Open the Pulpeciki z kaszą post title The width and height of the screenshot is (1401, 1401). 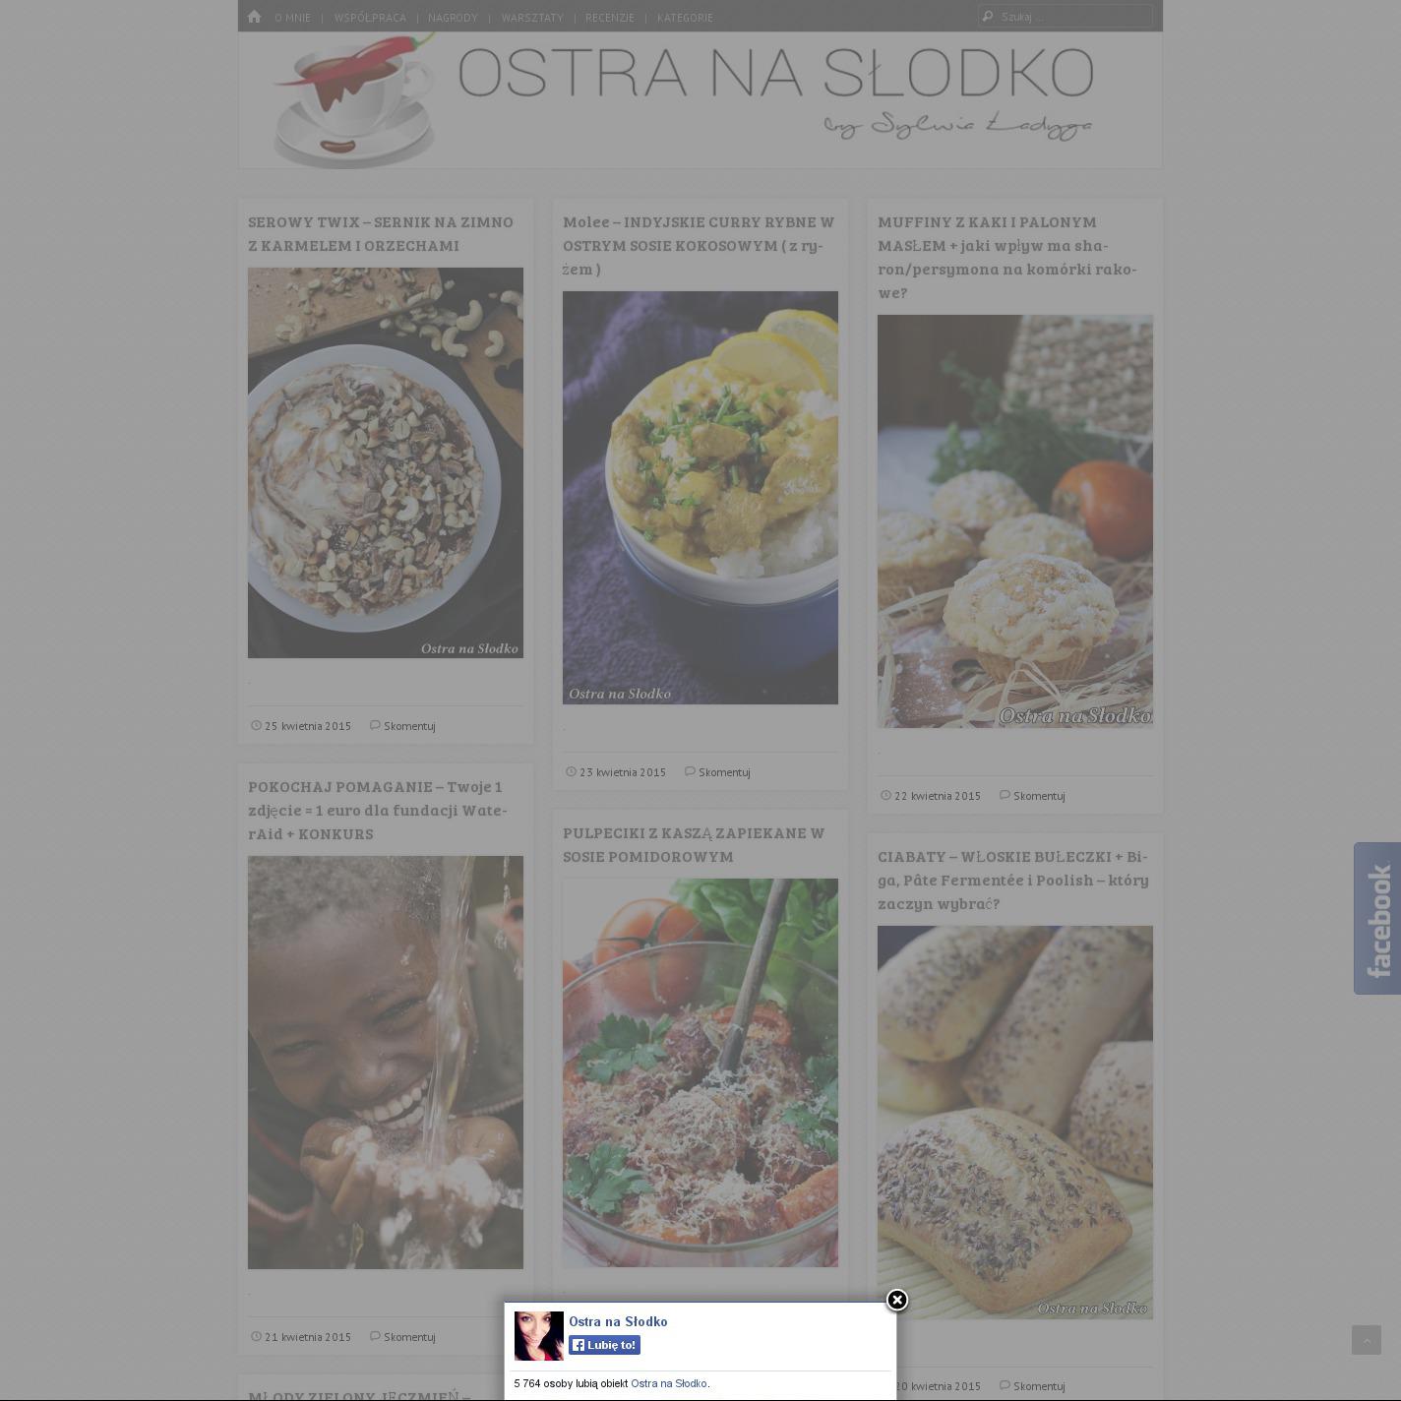[694, 844]
